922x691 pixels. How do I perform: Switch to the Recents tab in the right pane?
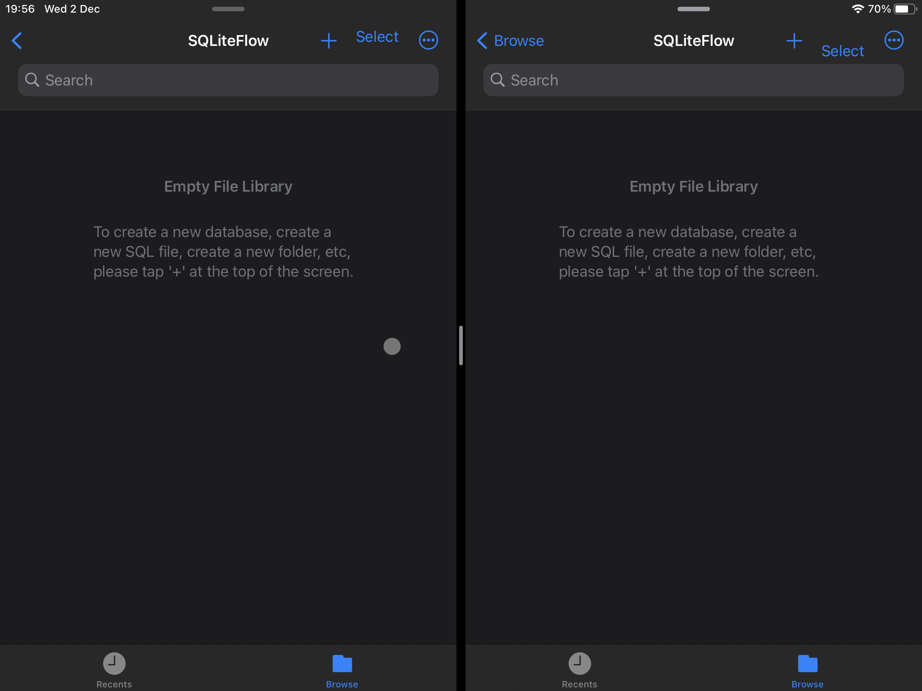click(579, 670)
